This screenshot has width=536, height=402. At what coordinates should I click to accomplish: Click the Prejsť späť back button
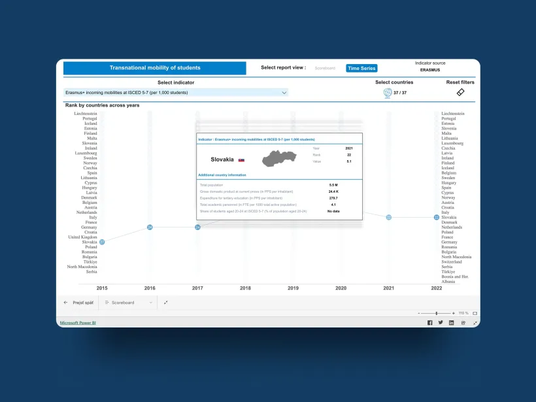(x=77, y=303)
